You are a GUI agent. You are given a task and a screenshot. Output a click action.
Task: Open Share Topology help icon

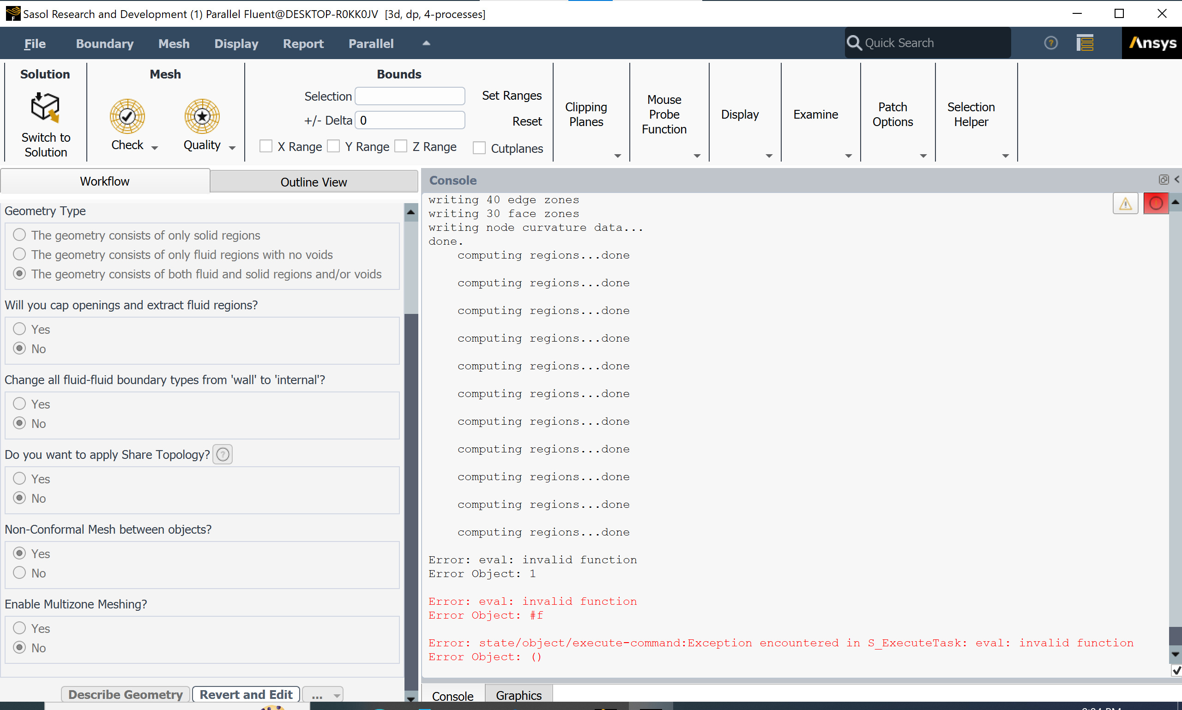click(223, 455)
